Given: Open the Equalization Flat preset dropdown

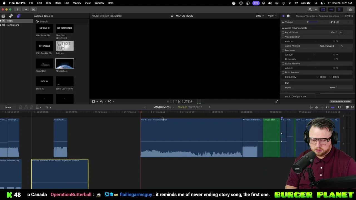Looking at the screenshot, I should (x=334, y=32).
